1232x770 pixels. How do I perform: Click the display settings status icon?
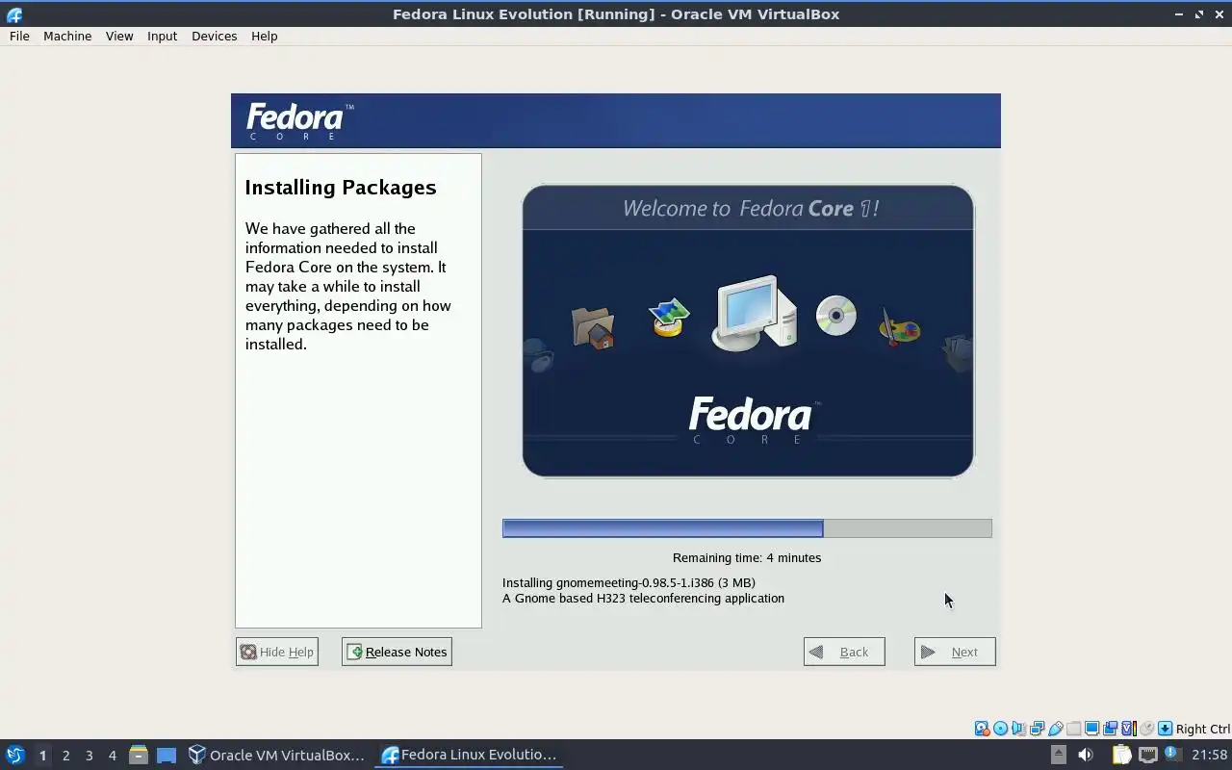point(1091,729)
